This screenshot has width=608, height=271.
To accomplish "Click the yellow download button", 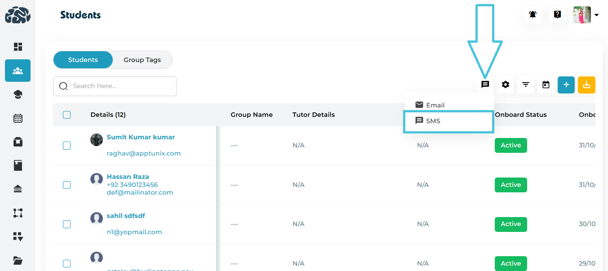I will point(586,84).
